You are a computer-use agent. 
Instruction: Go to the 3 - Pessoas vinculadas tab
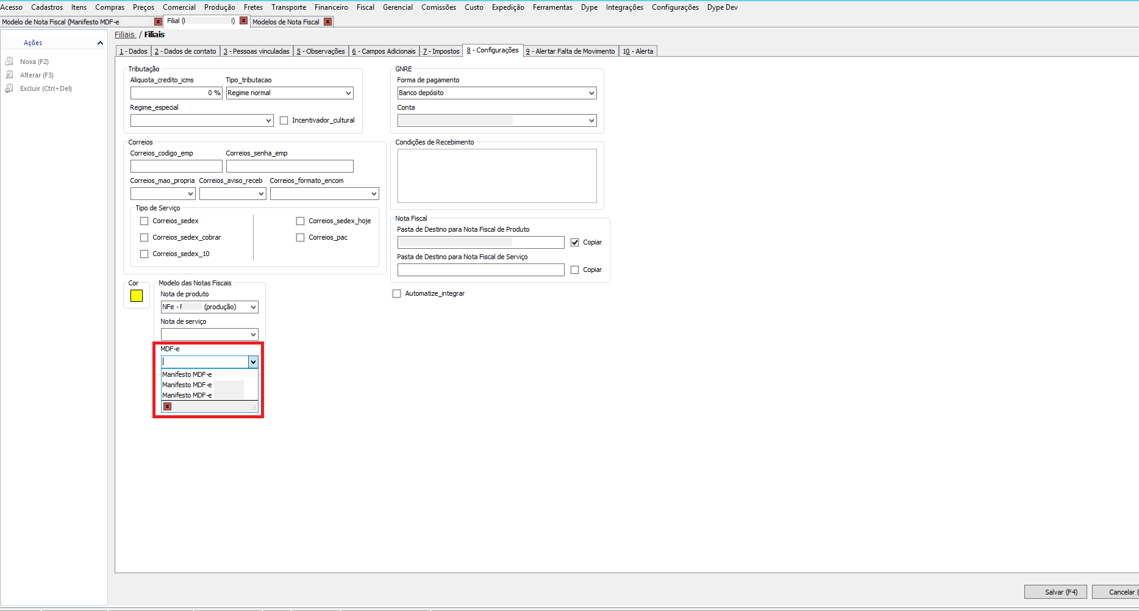[x=257, y=52]
